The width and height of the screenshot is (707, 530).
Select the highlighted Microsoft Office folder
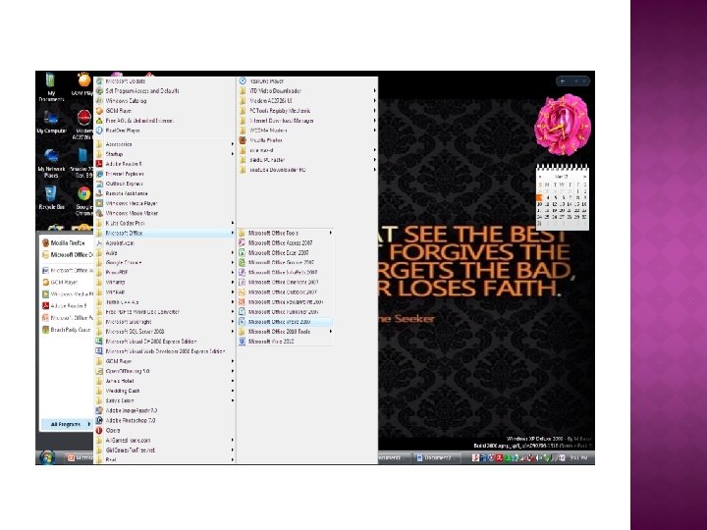click(x=165, y=233)
